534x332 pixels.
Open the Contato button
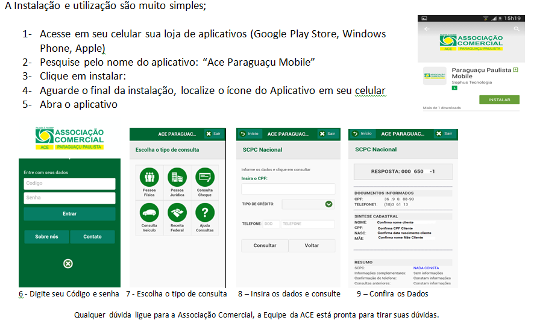(x=92, y=237)
